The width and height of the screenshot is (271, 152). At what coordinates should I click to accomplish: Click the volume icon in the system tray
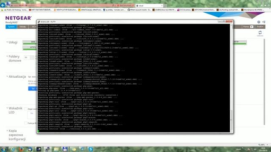coord(255,149)
